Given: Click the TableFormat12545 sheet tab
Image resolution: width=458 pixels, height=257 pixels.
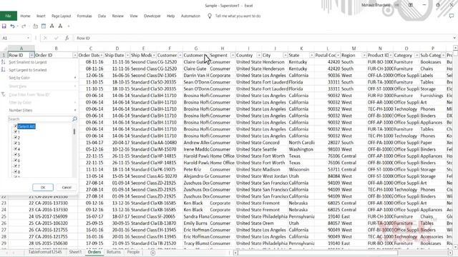Looking at the screenshot, I should tap(45, 252).
